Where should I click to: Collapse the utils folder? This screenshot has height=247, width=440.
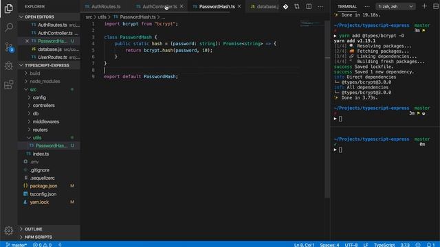pos(37,138)
